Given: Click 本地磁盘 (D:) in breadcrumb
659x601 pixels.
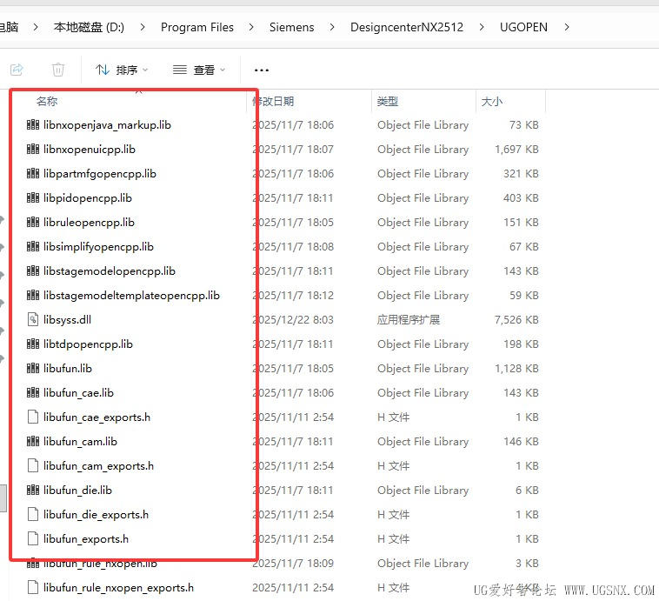Looking at the screenshot, I should [x=89, y=27].
